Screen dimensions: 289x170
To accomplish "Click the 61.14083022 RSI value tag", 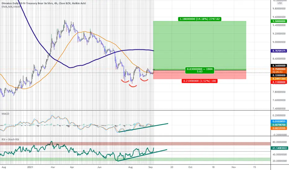I will point(279,148).
